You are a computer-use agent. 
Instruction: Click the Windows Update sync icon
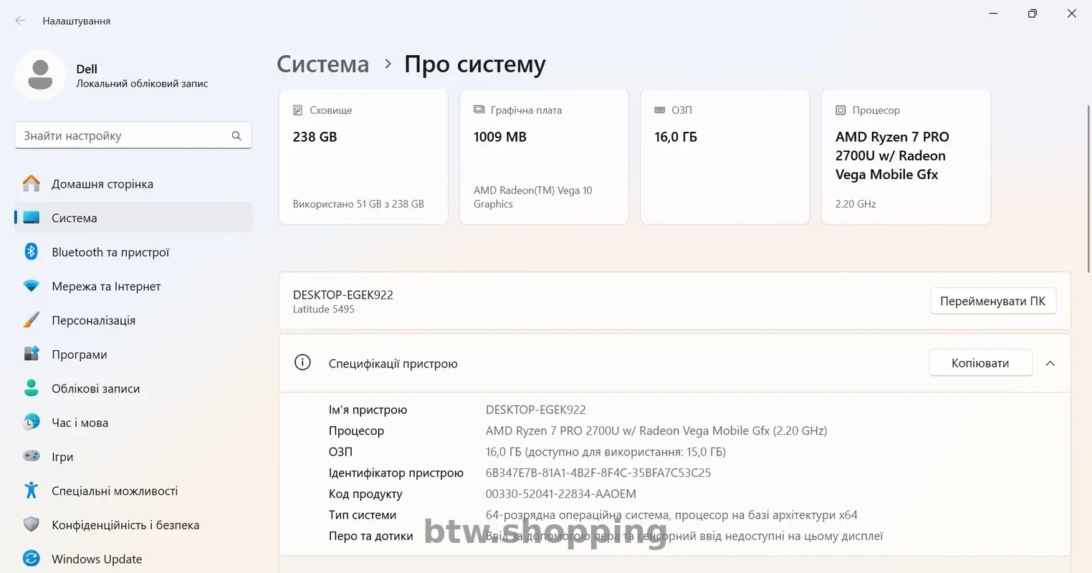[31, 559]
